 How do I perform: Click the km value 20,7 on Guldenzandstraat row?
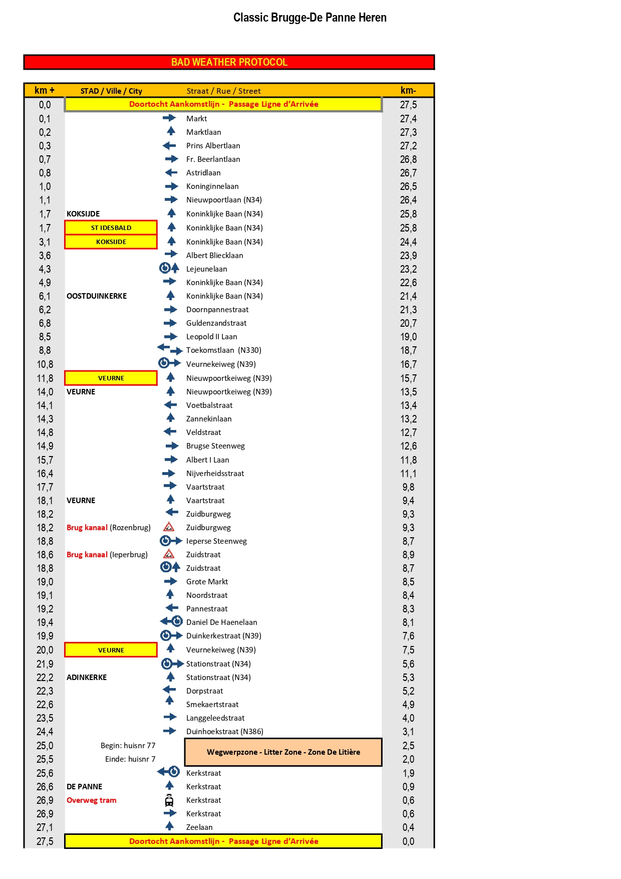click(x=408, y=323)
